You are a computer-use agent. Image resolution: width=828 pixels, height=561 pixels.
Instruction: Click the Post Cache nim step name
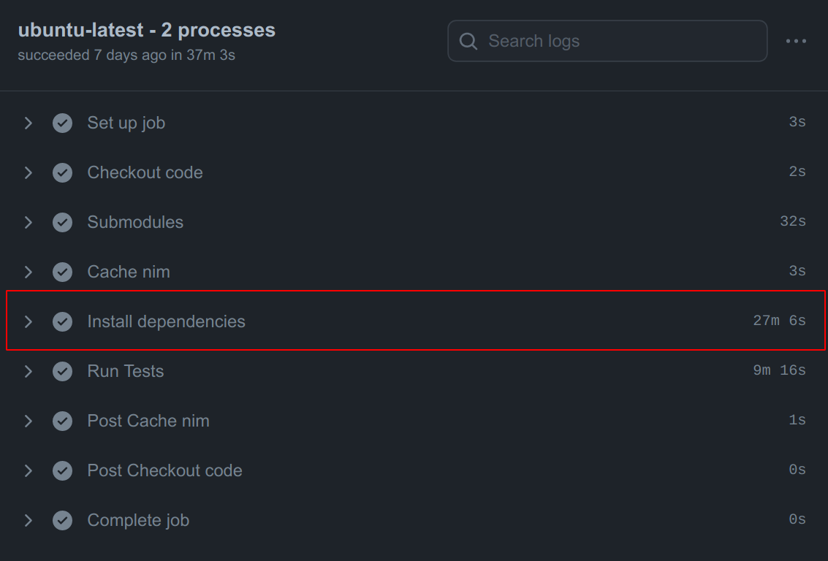click(x=148, y=421)
